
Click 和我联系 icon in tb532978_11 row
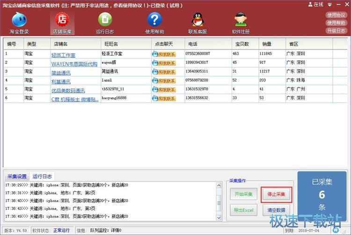(164, 89)
